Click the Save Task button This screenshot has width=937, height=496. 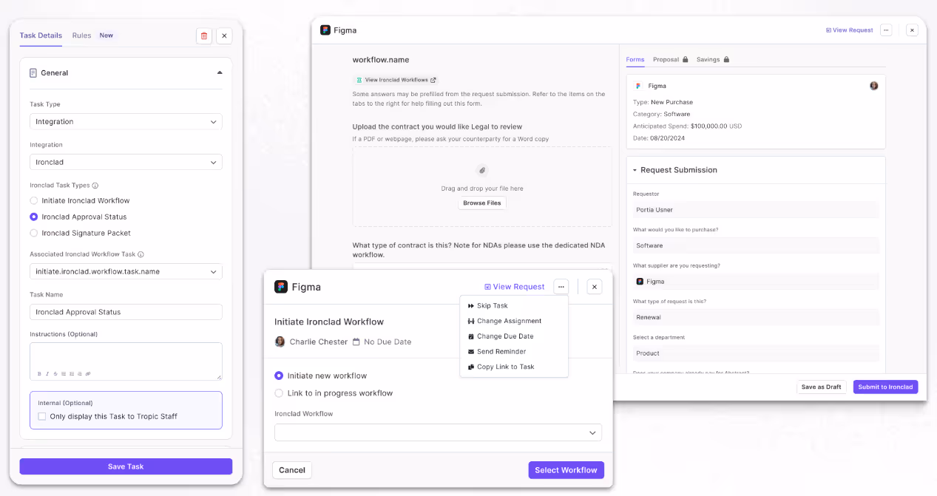[126, 466]
